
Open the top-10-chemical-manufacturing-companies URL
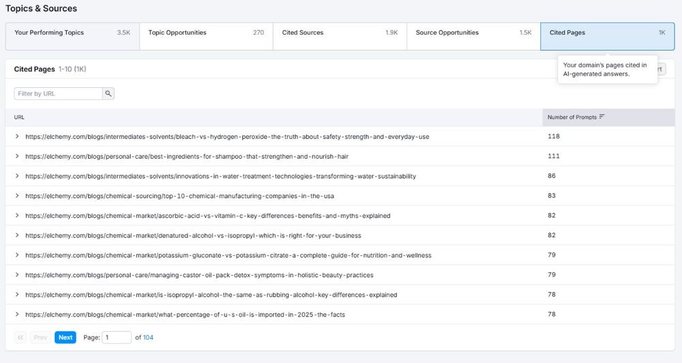[x=179, y=196]
